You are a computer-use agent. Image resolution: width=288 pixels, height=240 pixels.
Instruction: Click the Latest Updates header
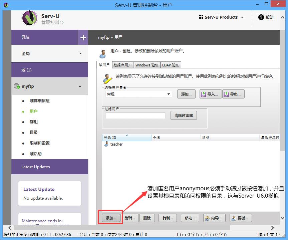[50, 167]
